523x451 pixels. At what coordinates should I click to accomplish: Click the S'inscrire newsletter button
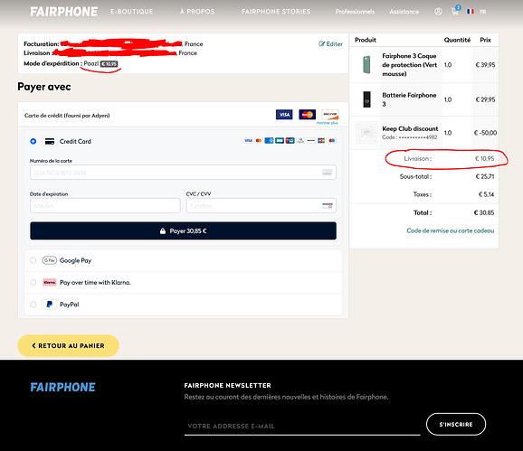click(456, 425)
